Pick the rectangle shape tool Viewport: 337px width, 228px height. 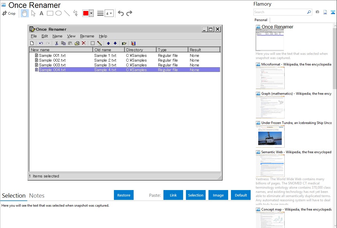50,13
